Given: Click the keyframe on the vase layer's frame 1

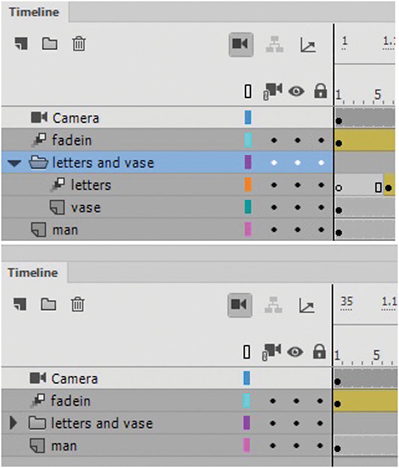Looking at the screenshot, I should pos(339,210).
